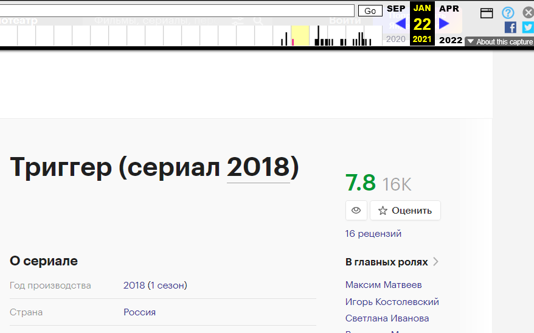
Task: Toggle the eye 'watched' button
Action: [356, 210]
